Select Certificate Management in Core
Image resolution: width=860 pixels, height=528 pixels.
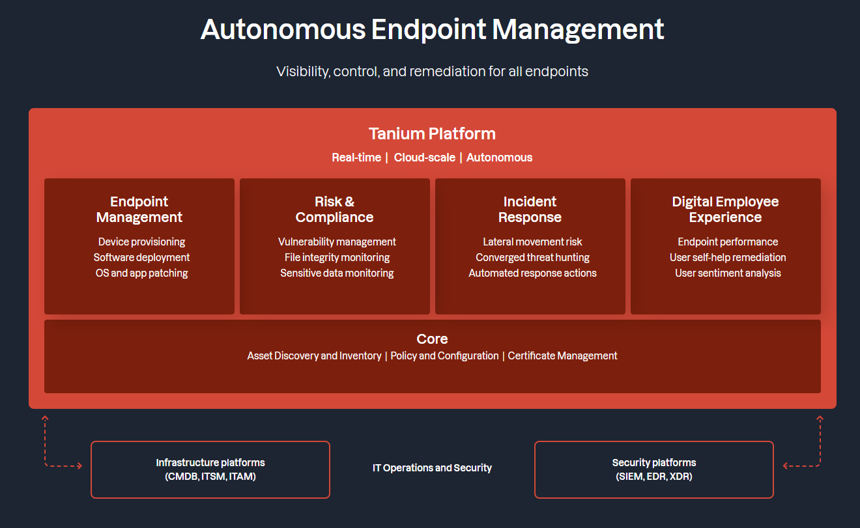point(562,356)
